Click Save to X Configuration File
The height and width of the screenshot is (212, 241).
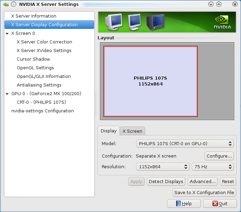204,192
